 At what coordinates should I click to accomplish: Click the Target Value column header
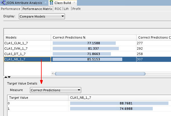pyautogui.click(x=38, y=98)
